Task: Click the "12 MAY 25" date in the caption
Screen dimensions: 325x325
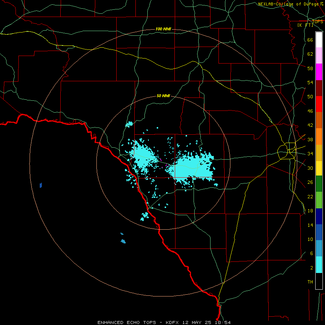Action: (x=196, y=322)
